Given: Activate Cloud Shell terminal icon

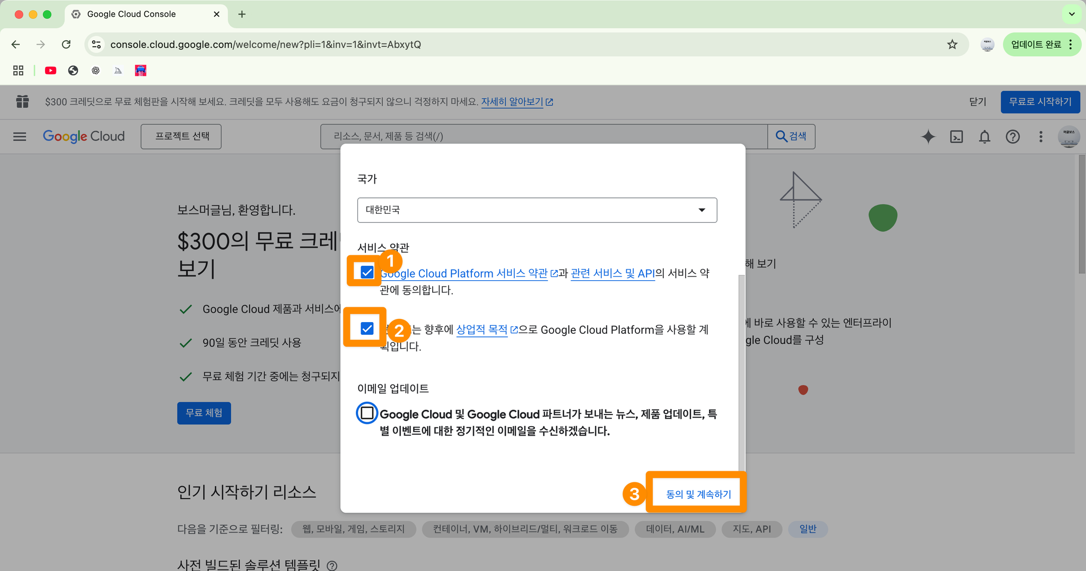Looking at the screenshot, I should click(x=956, y=137).
